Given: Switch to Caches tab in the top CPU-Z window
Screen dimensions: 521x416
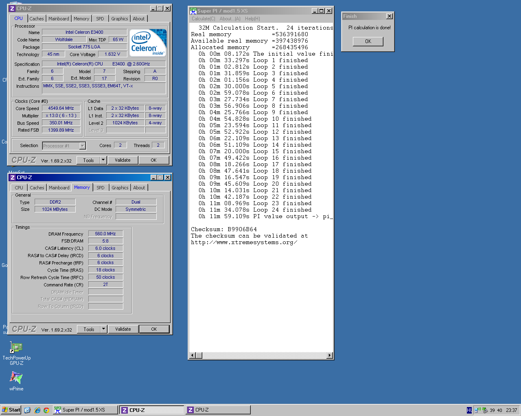Looking at the screenshot, I should pyautogui.click(x=37, y=19).
